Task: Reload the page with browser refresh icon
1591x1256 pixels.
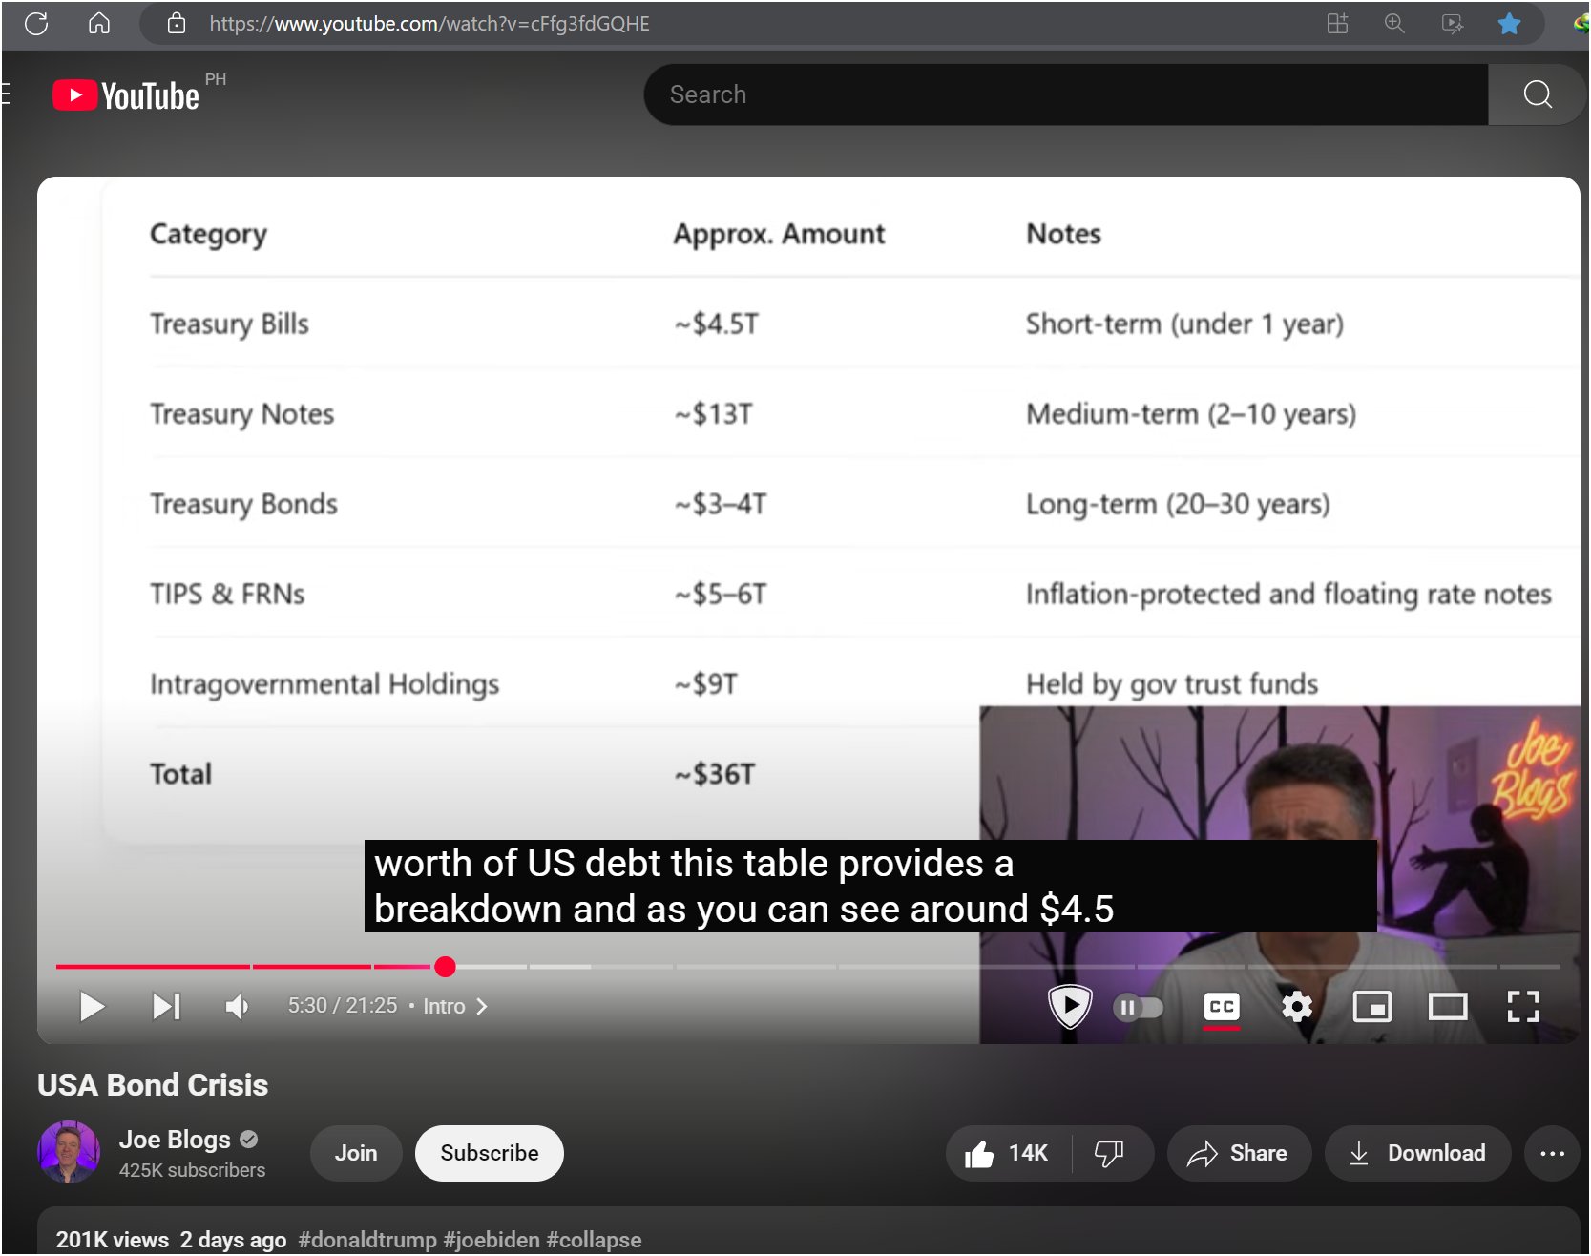Action: (x=36, y=24)
